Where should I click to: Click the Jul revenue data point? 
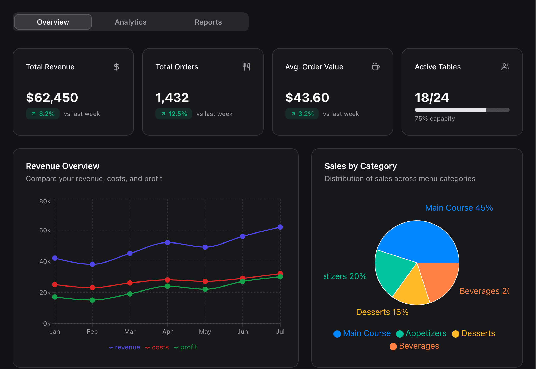pos(280,227)
